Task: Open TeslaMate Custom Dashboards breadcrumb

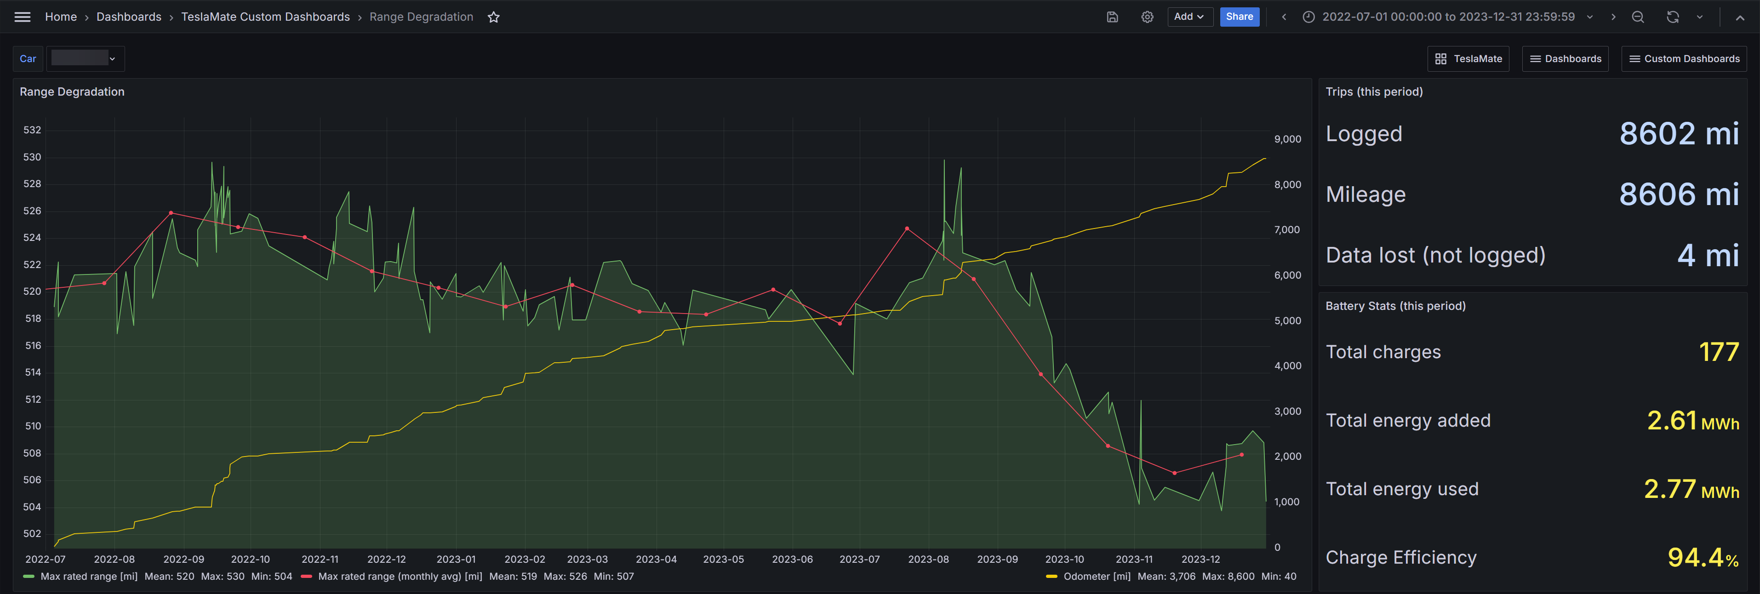Action: 265,17
